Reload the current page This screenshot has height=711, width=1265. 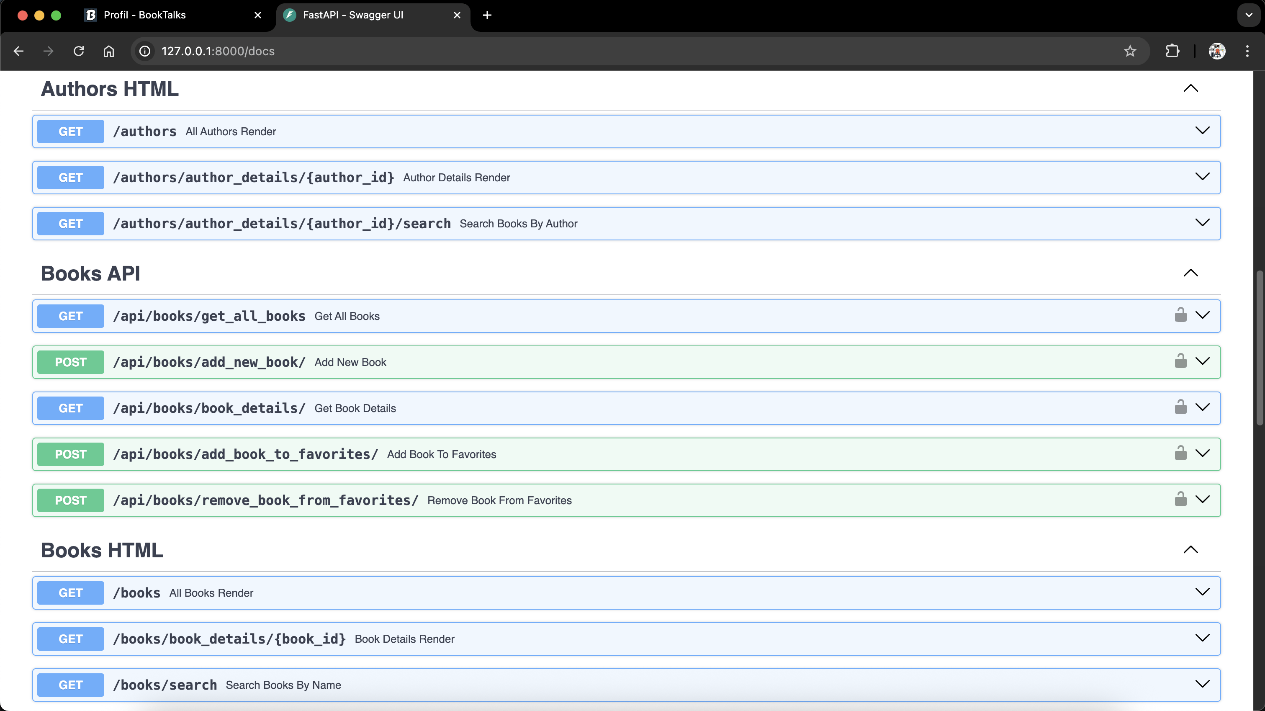point(79,51)
